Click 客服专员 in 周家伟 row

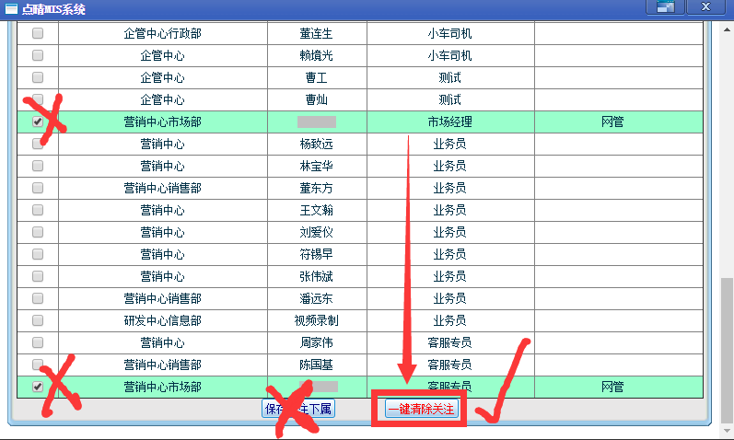(x=449, y=342)
